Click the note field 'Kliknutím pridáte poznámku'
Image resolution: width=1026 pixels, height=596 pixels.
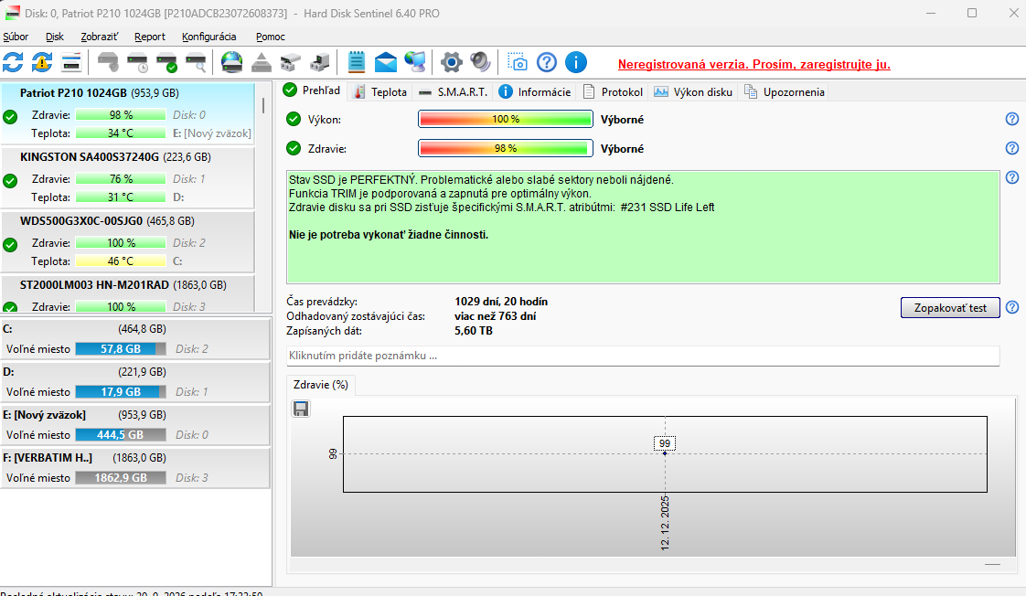click(x=643, y=356)
